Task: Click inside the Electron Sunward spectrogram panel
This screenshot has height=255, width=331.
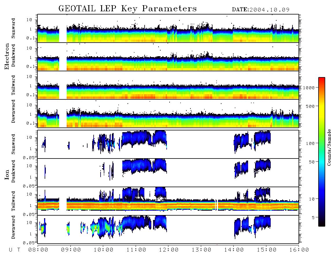Action: point(168,28)
